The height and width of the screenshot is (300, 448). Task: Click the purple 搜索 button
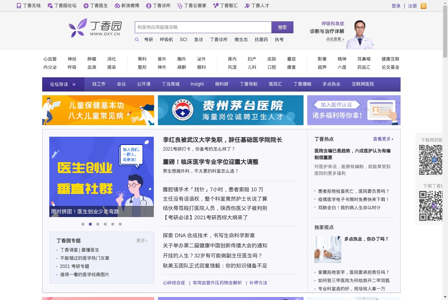click(x=283, y=27)
